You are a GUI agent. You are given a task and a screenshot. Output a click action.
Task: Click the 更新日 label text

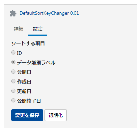click(x=24, y=91)
